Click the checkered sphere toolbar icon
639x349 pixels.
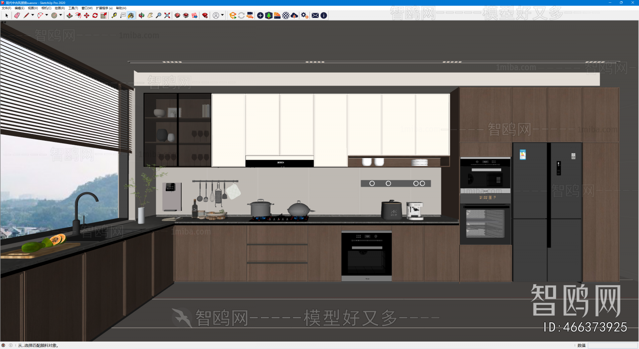pos(286,16)
